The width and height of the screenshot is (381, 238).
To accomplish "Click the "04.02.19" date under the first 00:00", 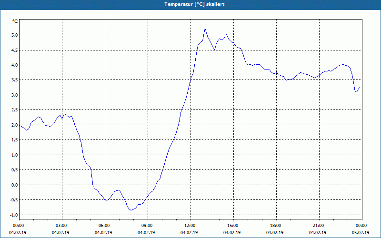I will (x=18, y=233).
